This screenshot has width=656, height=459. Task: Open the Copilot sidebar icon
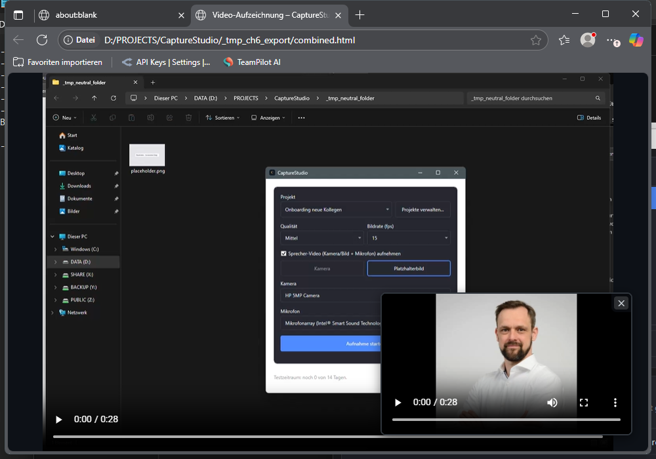636,40
